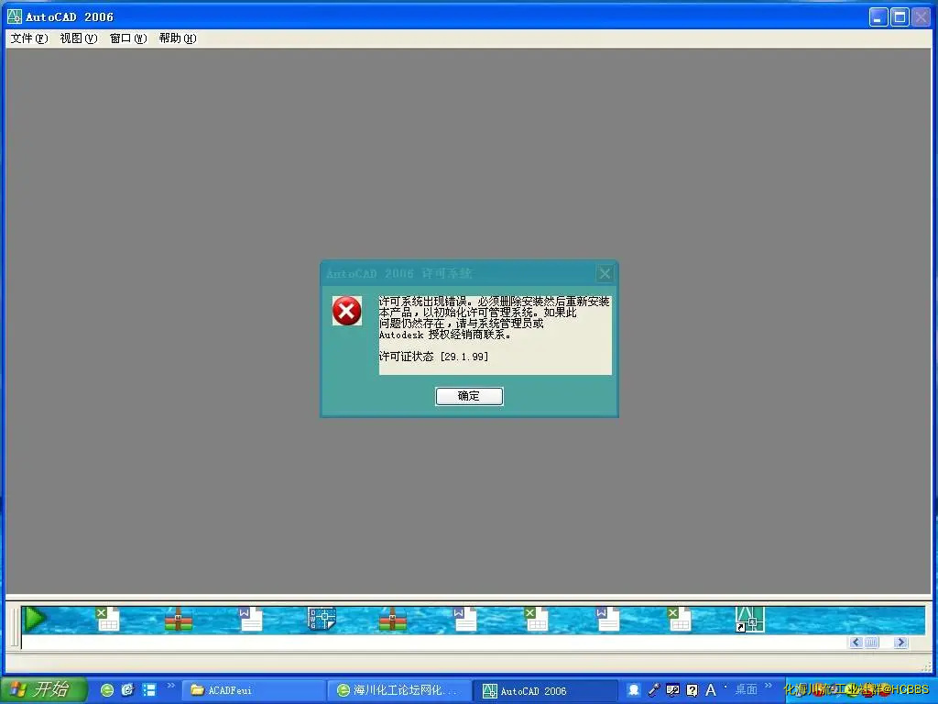Screen dimensions: 938x704
Task: Click the scroll thumb between the scroll arrows
Action: click(x=872, y=643)
